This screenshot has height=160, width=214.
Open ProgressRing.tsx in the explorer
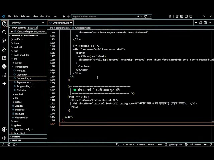tap(25, 86)
